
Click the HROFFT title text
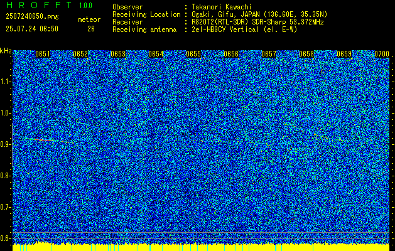tap(40, 5)
